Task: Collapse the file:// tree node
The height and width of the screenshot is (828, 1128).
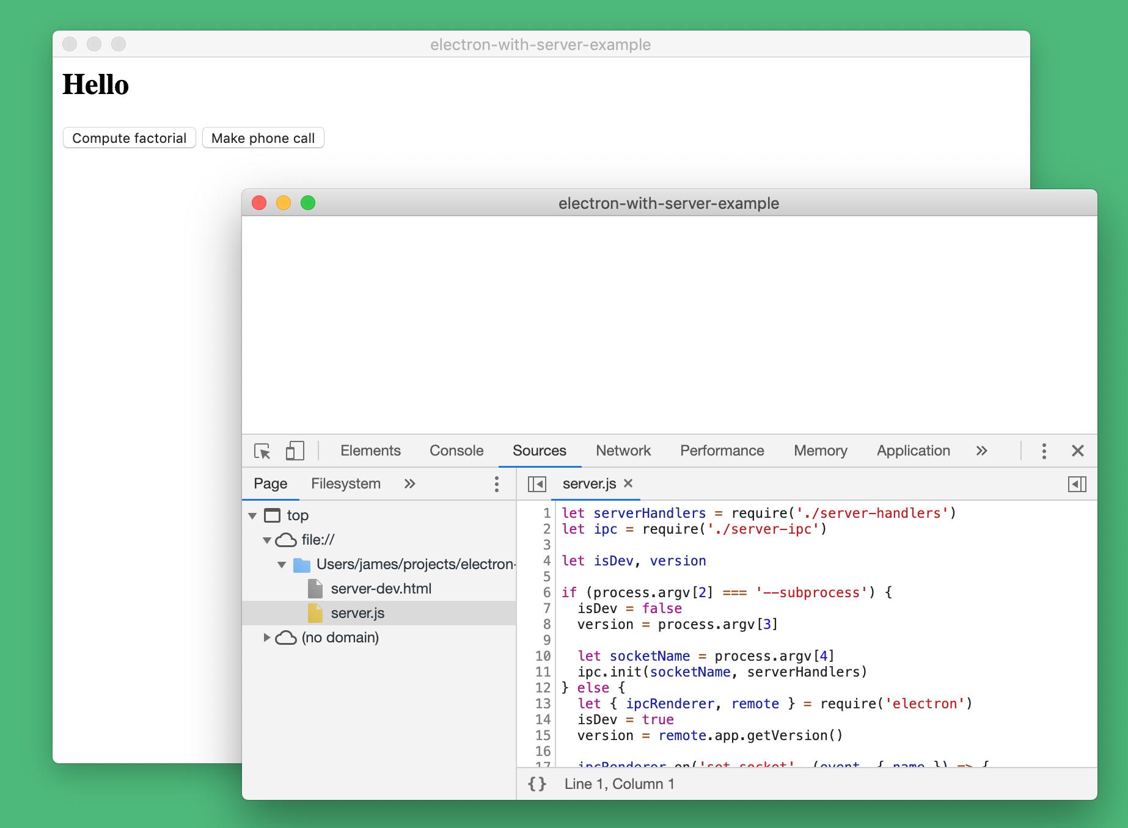Action: (x=267, y=540)
